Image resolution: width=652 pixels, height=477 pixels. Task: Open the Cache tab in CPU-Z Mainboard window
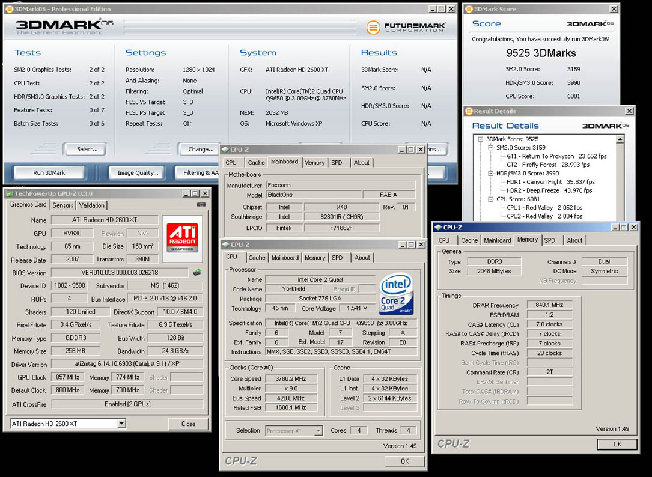point(256,163)
